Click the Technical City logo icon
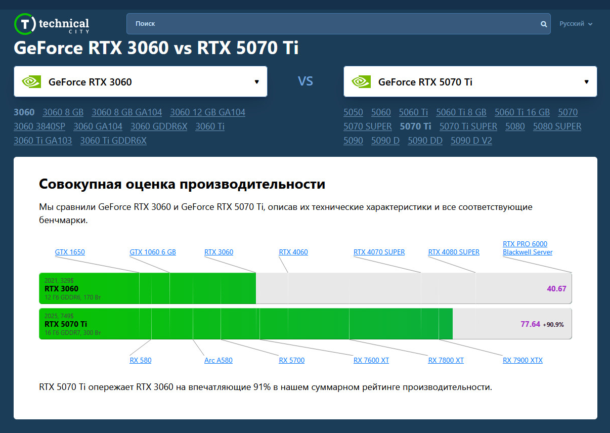Viewport: 610px width, 433px height. point(25,24)
